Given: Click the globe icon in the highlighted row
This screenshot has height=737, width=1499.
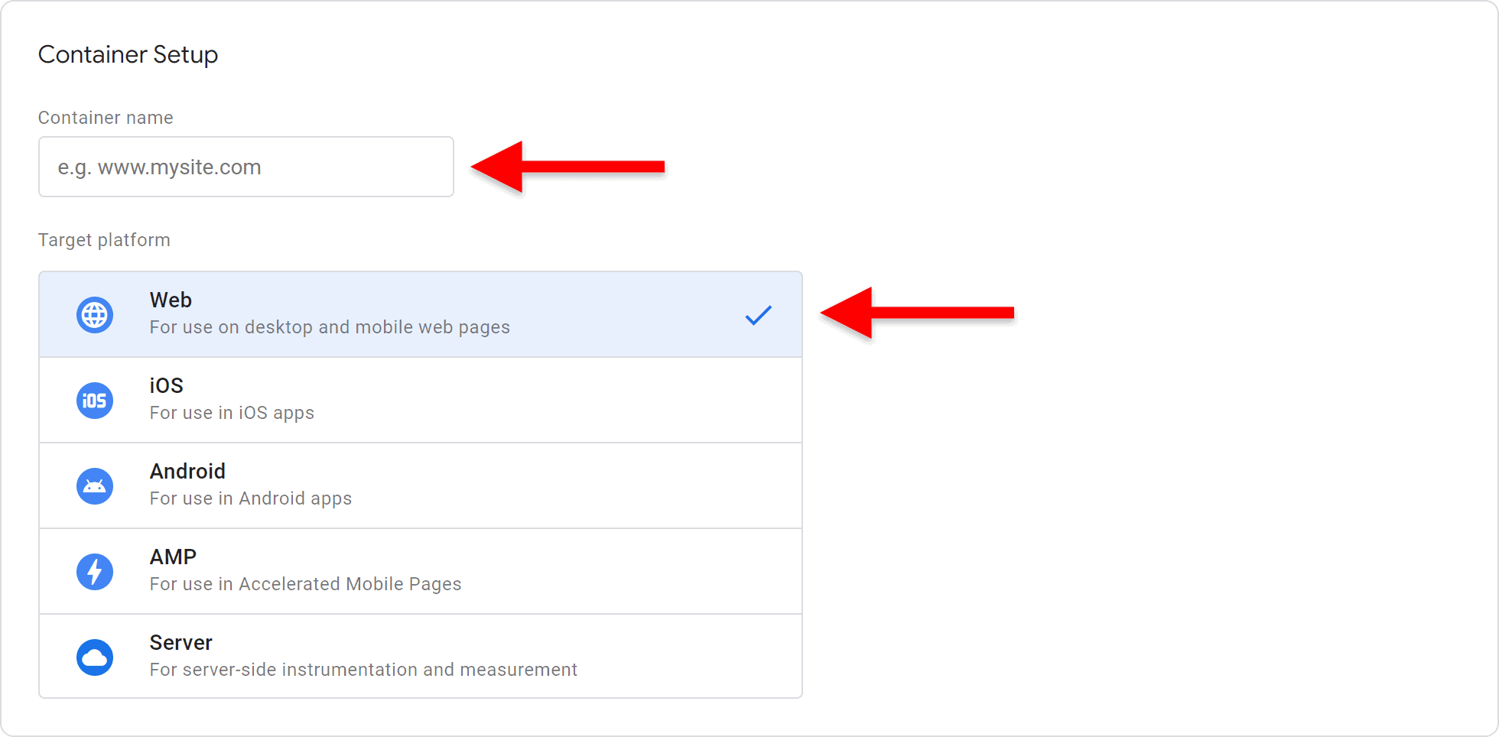Looking at the screenshot, I should point(94,314).
